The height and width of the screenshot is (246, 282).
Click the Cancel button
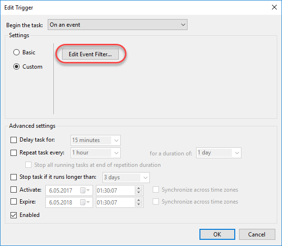(257, 235)
